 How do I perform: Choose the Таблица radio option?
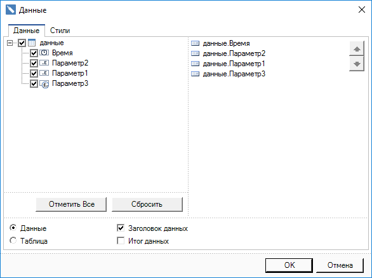[x=13, y=240]
